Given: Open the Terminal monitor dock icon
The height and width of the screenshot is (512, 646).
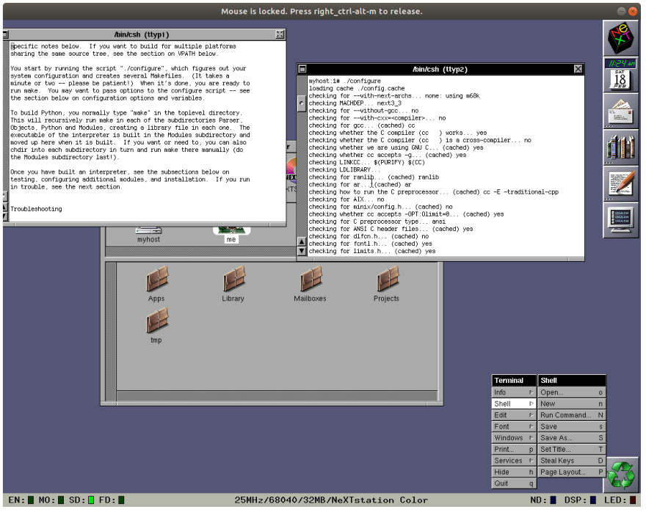Looking at the screenshot, I should point(621,220).
